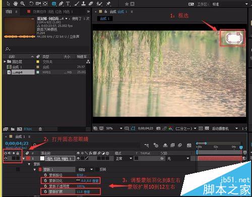Toggle shy switch on layer 1
This screenshot has width=252, height=197.
click(x=78, y=158)
